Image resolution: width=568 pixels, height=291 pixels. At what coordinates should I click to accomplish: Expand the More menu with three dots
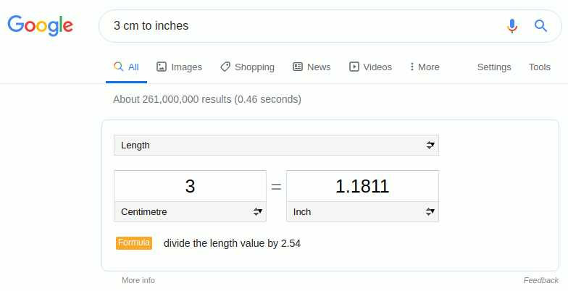click(425, 67)
